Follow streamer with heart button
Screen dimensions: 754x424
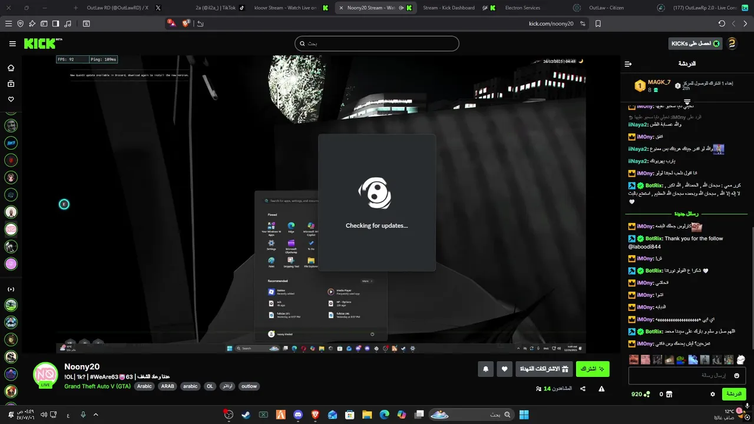tap(504, 369)
